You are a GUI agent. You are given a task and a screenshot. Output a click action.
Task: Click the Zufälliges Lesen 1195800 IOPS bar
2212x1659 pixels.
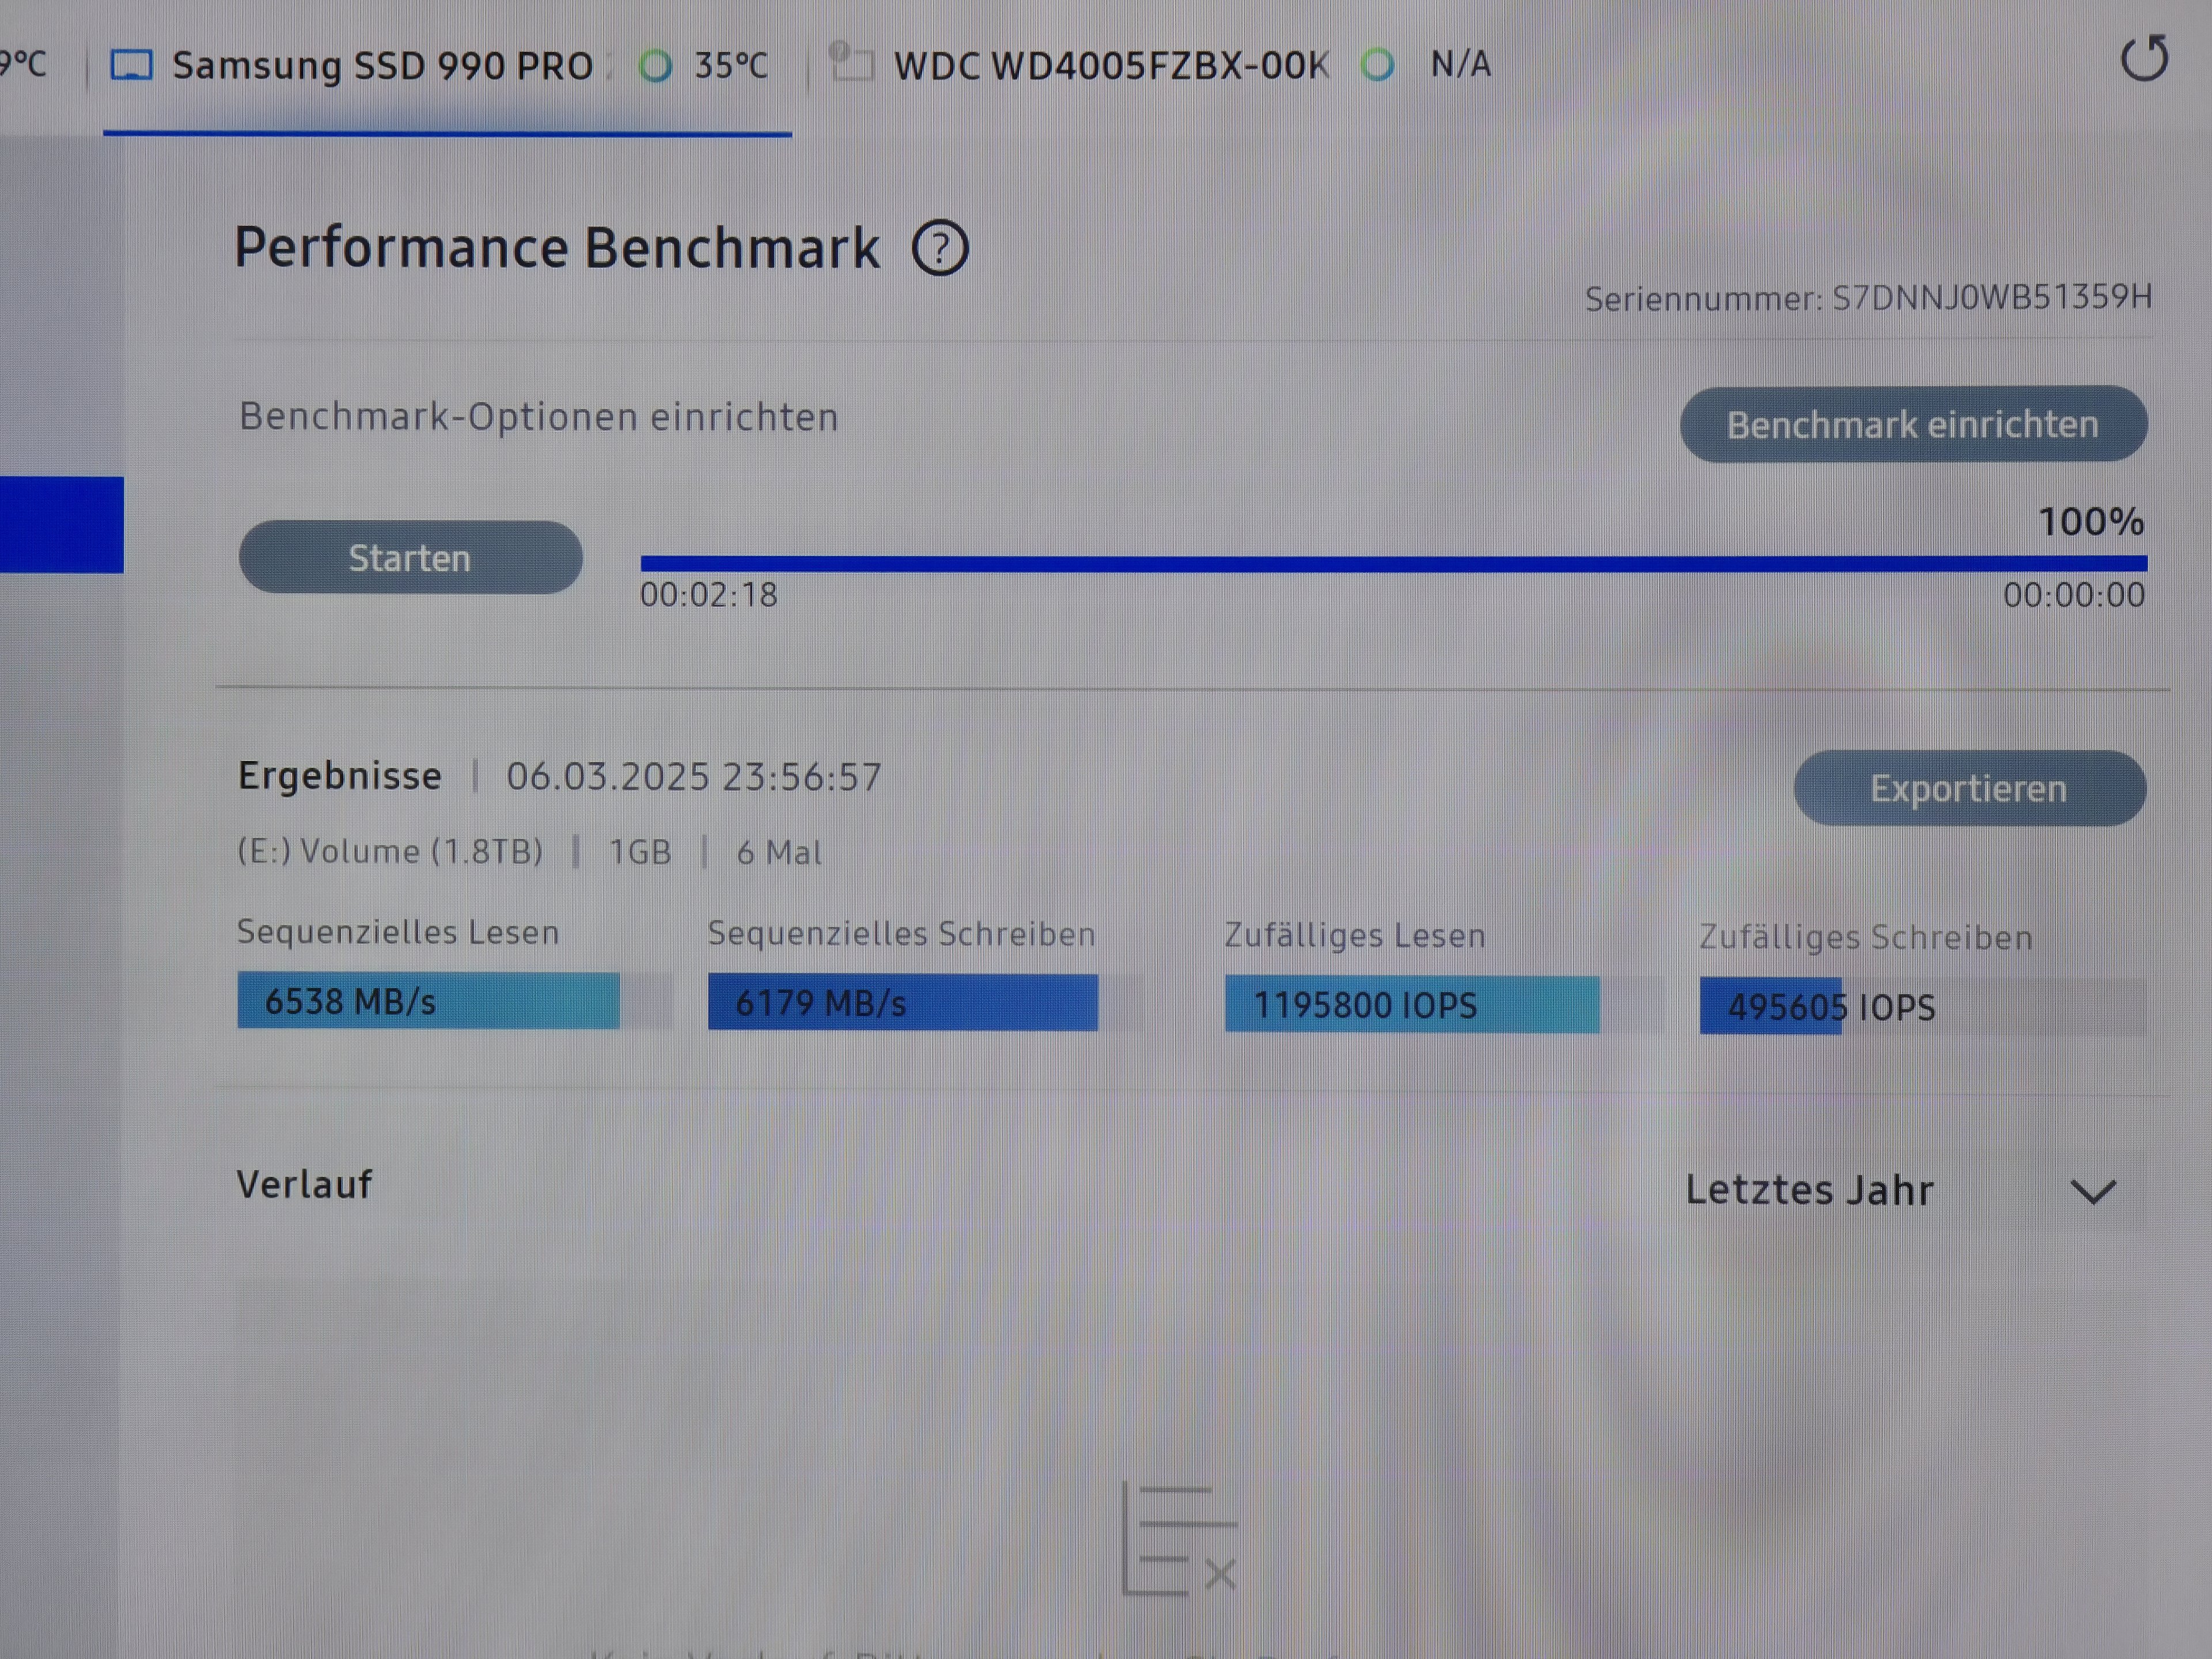pyautogui.click(x=1411, y=1005)
